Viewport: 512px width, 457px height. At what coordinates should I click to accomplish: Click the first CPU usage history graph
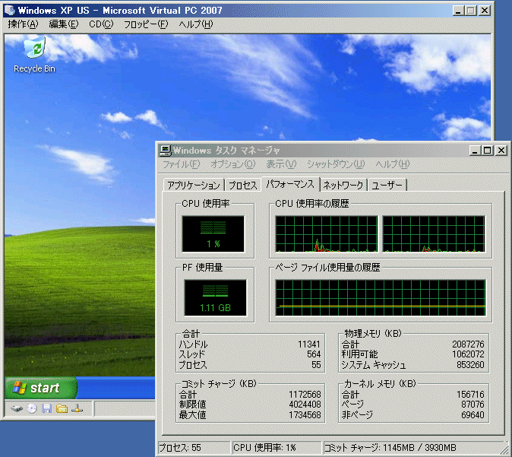point(326,234)
